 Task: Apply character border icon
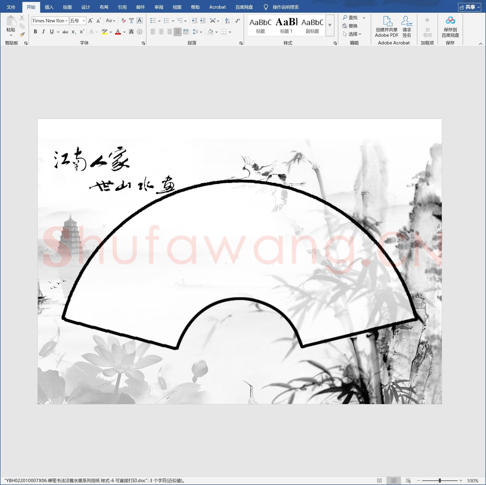click(x=140, y=21)
